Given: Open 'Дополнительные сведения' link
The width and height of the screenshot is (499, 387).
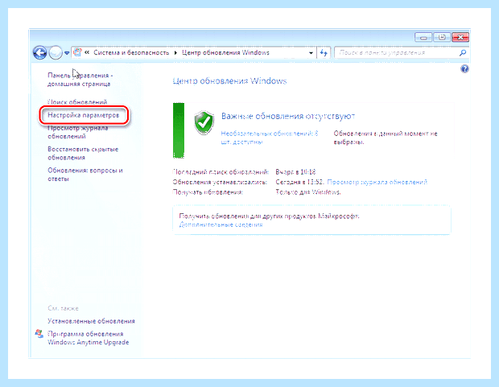Looking at the screenshot, I should pyautogui.click(x=221, y=224).
